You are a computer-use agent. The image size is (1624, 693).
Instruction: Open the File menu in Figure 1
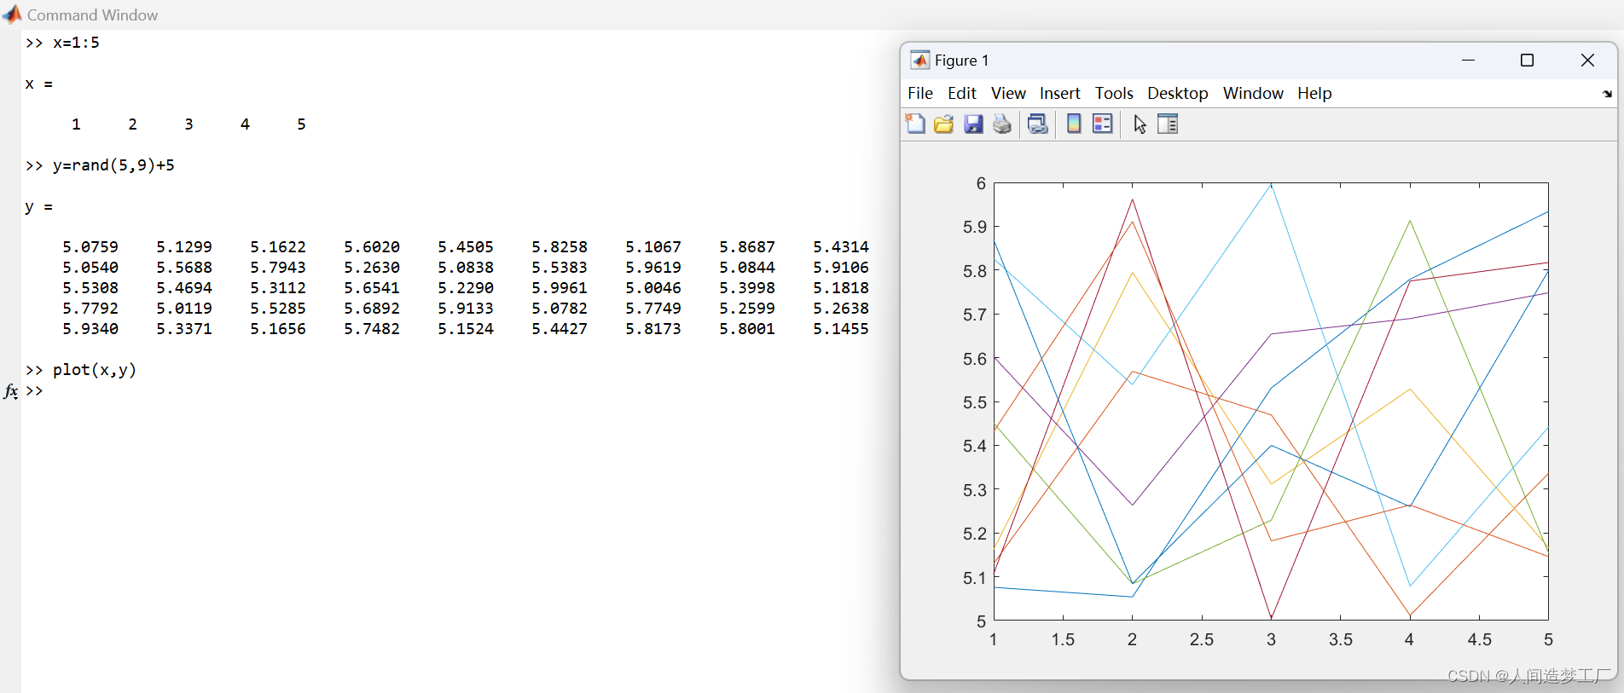[920, 94]
